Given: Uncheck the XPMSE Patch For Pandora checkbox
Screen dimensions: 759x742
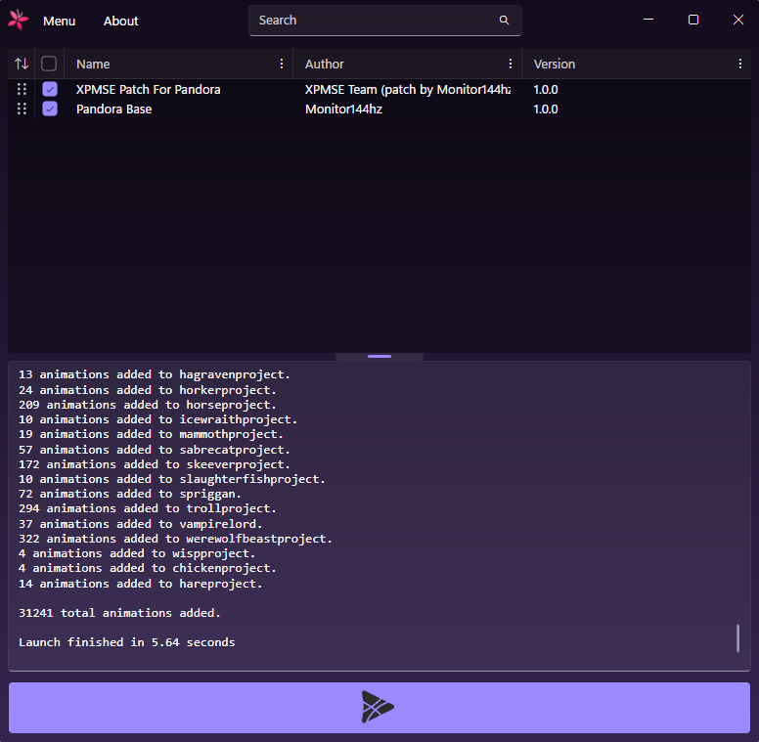Looking at the screenshot, I should [x=50, y=89].
